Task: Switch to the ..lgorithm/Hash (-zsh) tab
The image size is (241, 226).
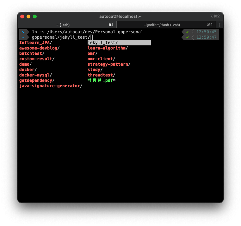Action: (x=166, y=25)
